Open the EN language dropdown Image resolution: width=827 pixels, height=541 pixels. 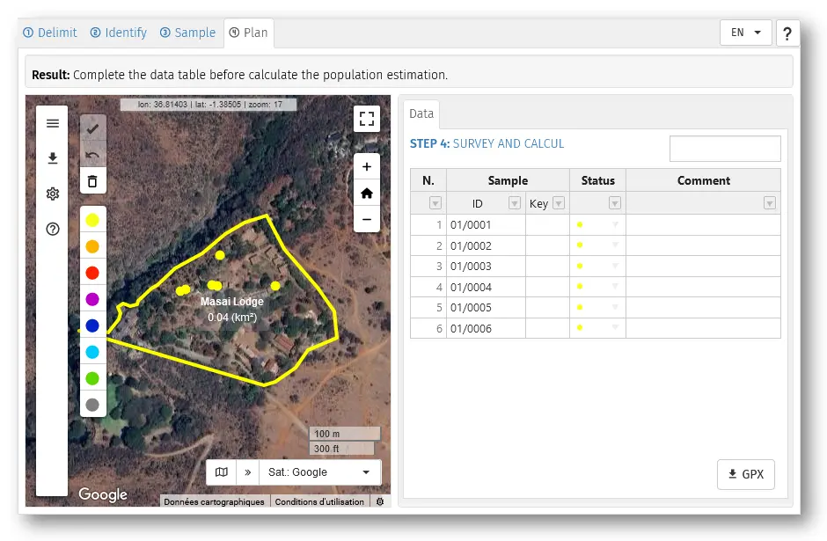click(x=745, y=33)
